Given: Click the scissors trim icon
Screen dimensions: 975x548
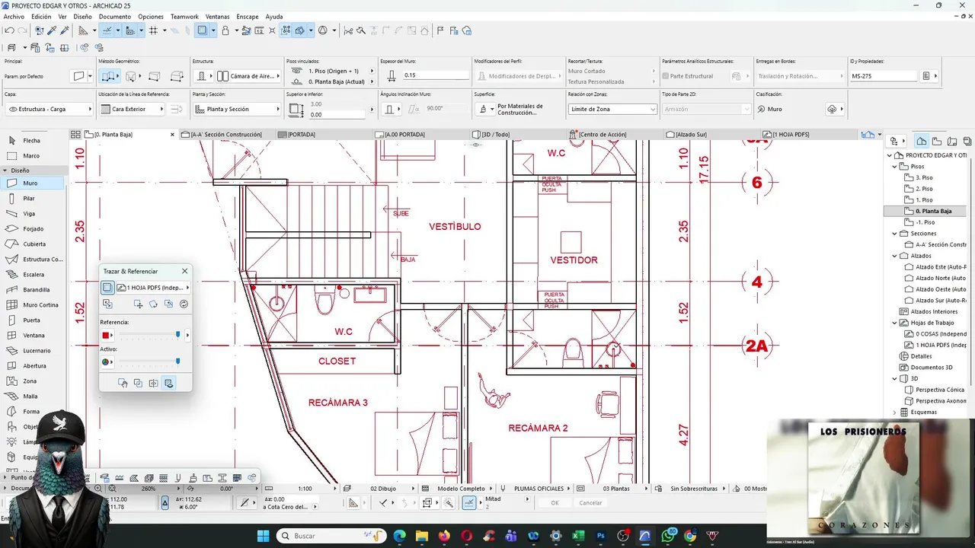Looking at the screenshot, I should [x=348, y=30].
